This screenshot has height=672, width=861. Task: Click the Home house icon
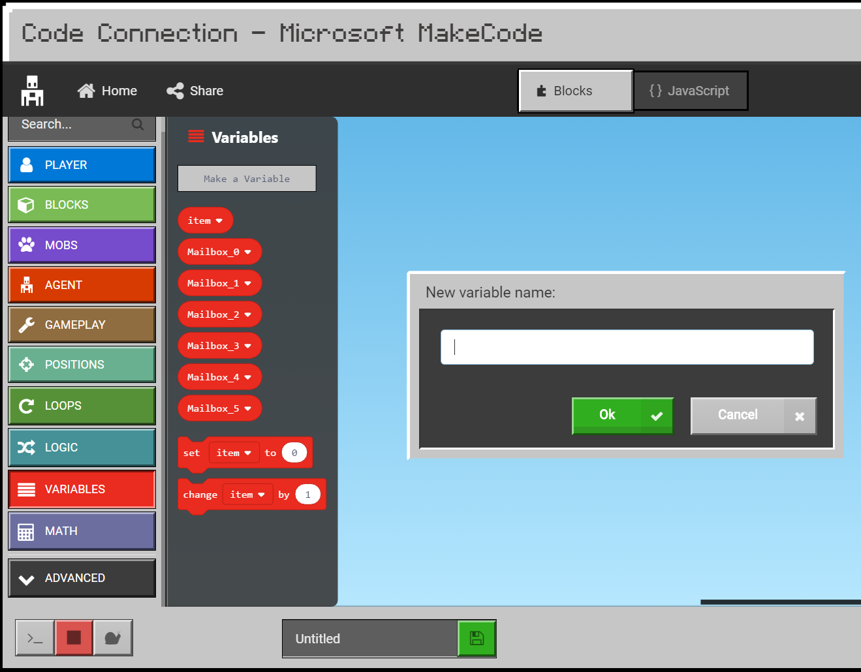86,91
